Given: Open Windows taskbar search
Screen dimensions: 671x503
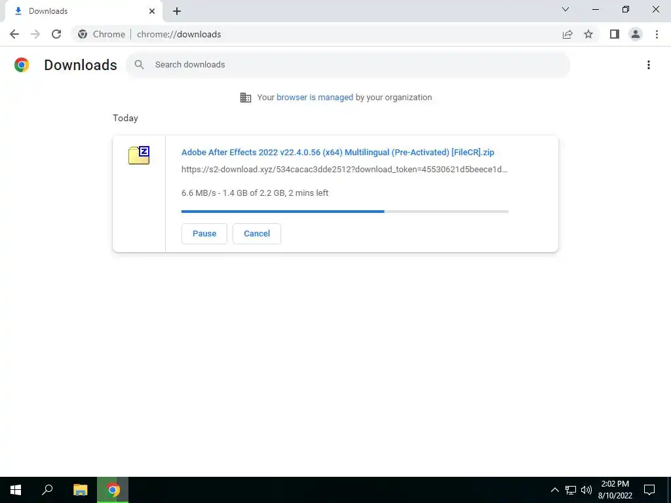Looking at the screenshot, I should pos(47,490).
